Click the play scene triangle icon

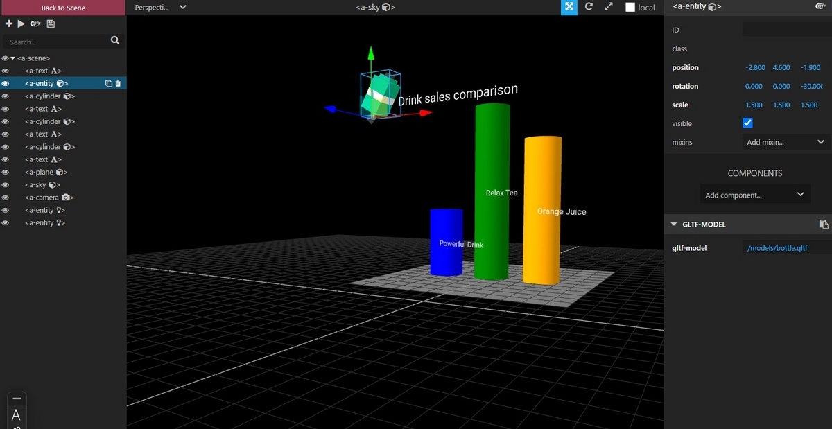21,24
